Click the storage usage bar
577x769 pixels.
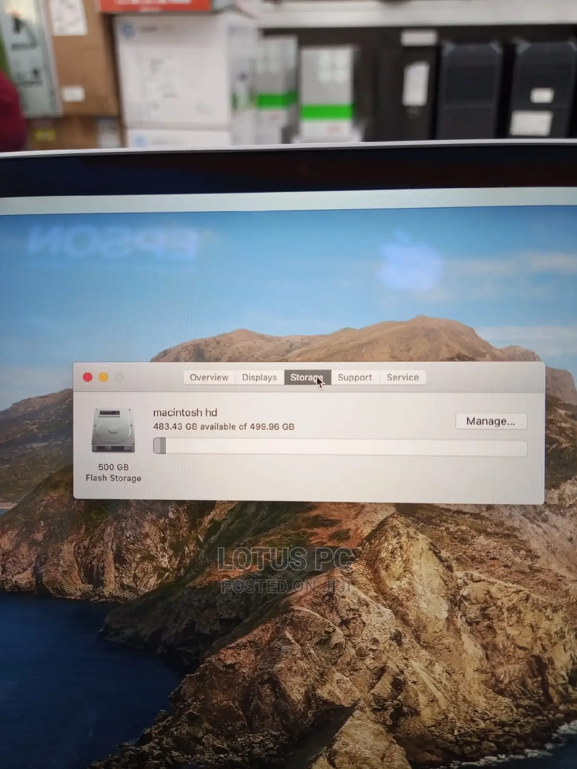340,447
